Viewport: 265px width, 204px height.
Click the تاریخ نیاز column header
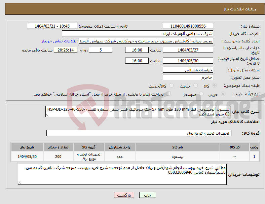(x=27, y=147)
